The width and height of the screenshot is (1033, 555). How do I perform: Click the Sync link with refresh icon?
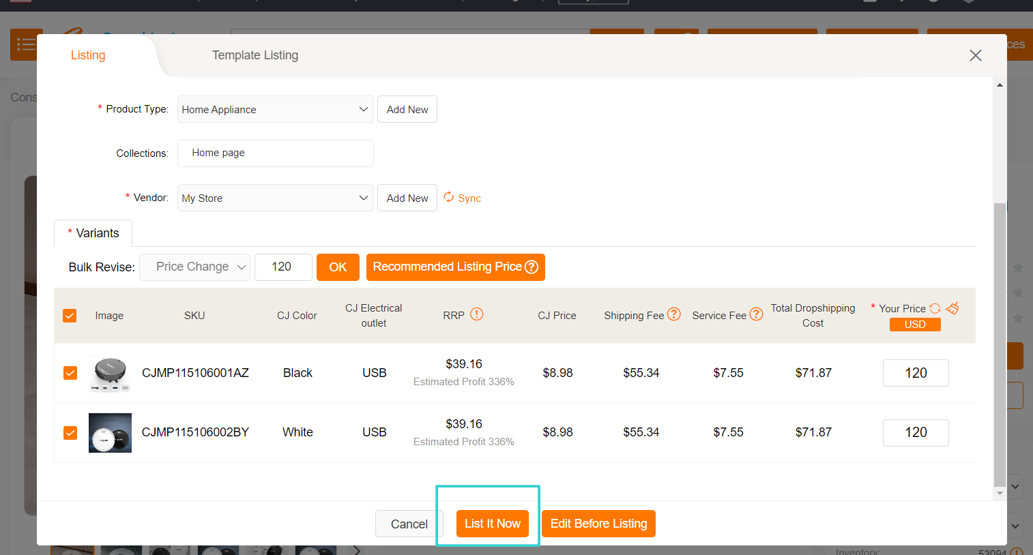pyautogui.click(x=463, y=198)
